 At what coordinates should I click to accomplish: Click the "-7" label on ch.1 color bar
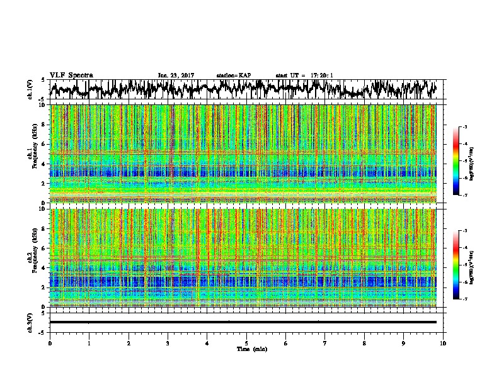tap(464, 195)
